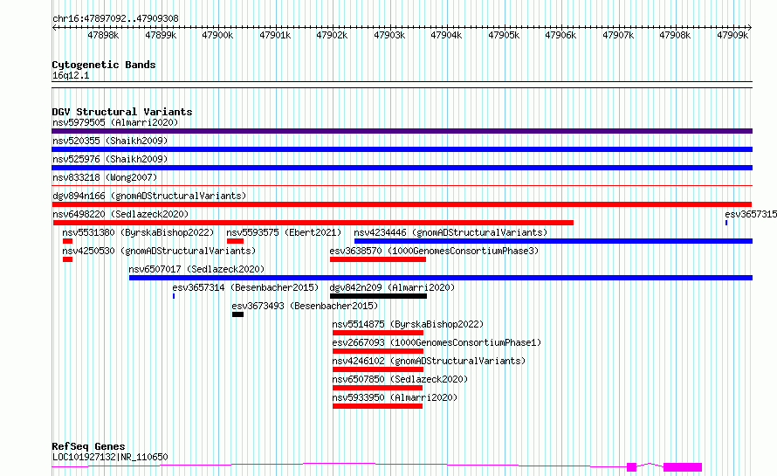The image size is (777, 476).
Task: Open dgv842n209 (Almarri2020) label
Action: click(x=392, y=287)
